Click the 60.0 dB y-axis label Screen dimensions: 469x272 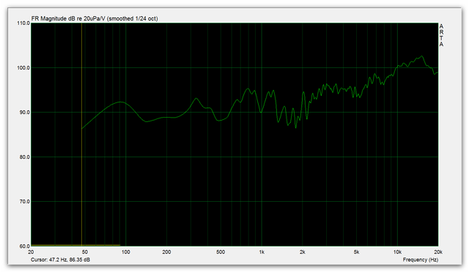coord(25,246)
